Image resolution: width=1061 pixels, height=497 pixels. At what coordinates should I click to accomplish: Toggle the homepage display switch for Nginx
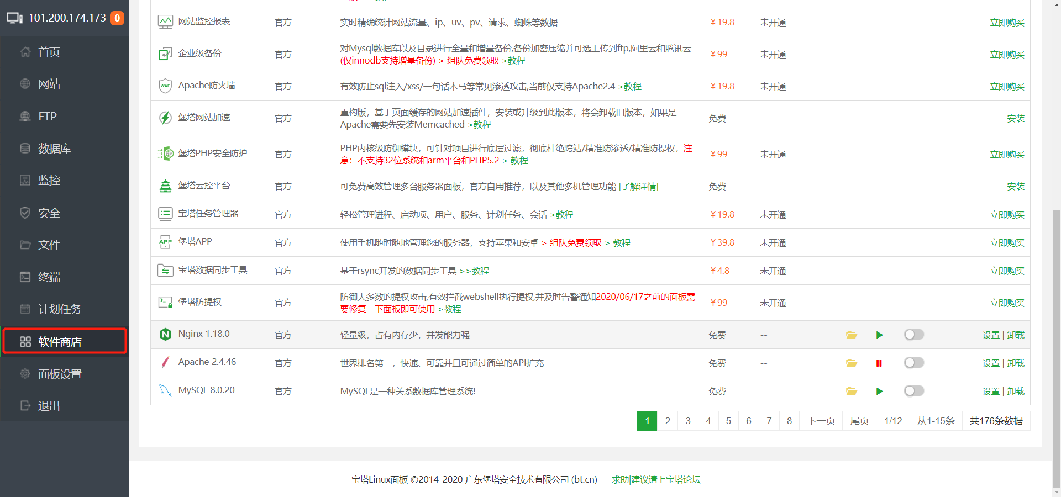pos(913,335)
